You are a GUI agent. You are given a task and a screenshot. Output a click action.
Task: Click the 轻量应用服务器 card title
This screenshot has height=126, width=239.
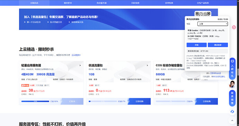[x=31, y=65]
